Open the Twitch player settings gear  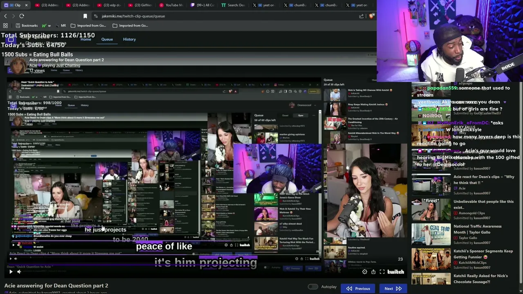[364, 272]
